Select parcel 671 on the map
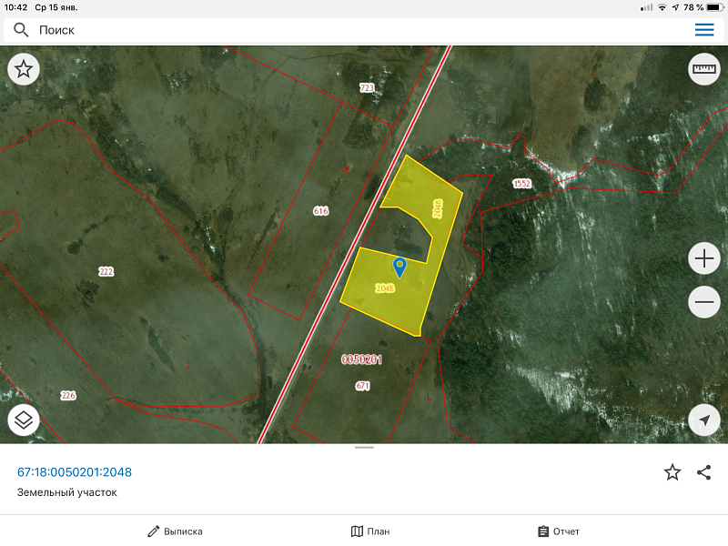728x546 pixels. tap(362, 386)
